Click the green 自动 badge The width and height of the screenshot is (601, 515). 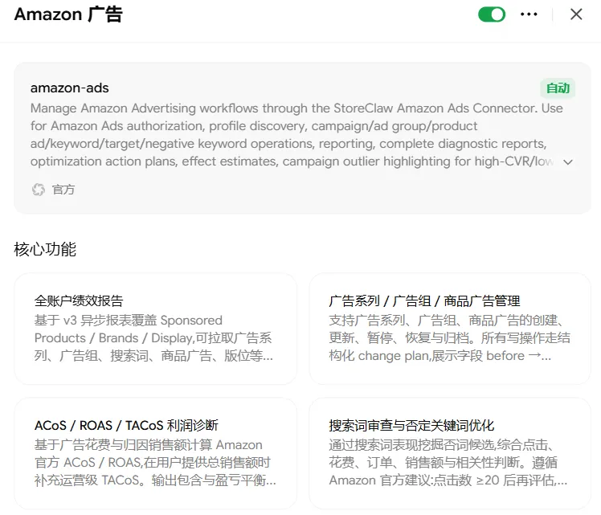point(558,88)
